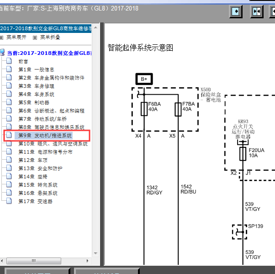Viewport: 275px width, 274px height.
Task: Open 第15章 转向系统
Action: [x=38, y=185]
